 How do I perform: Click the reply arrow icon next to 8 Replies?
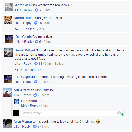[16, 29]
